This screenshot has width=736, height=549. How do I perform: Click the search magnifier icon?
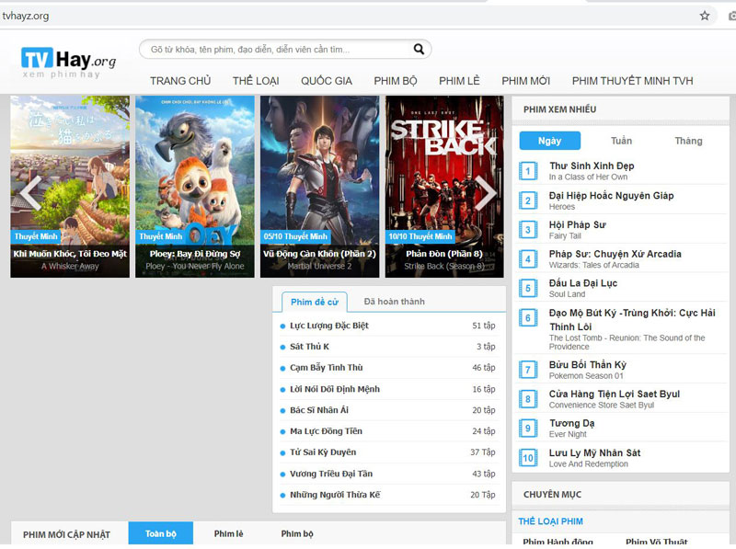coord(419,50)
